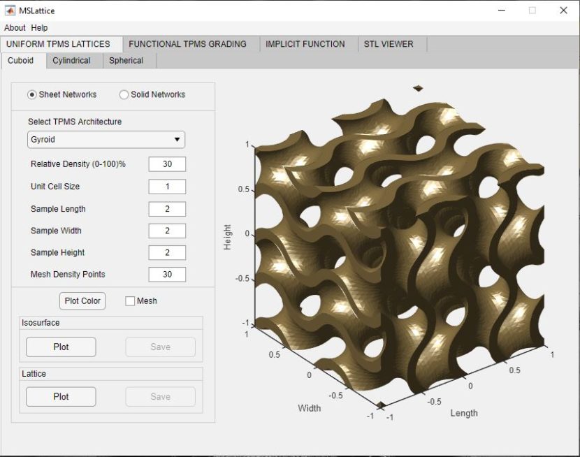
Task: Click the Sample Length input field
Action: [167, 209]
